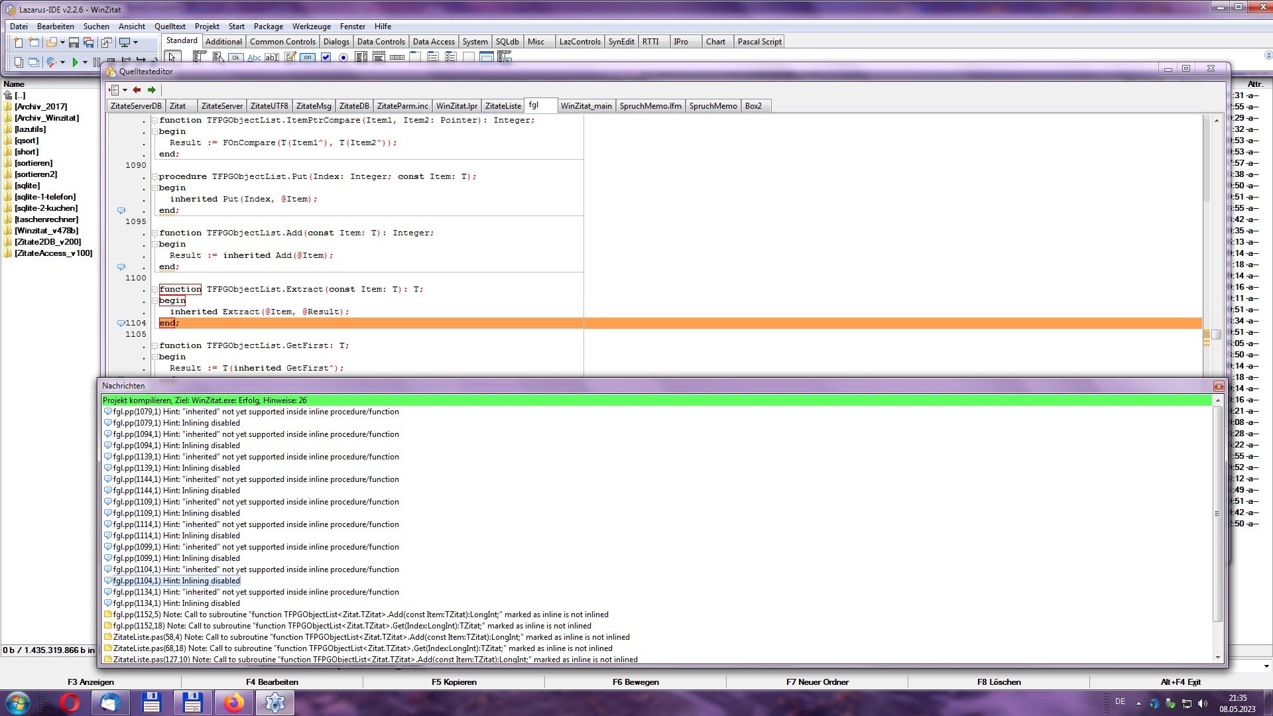Jump back with red arrow
The width and height of the screenshot is (1273, 716).
137,89
